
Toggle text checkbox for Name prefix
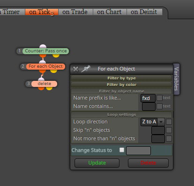tap(159, 98)
